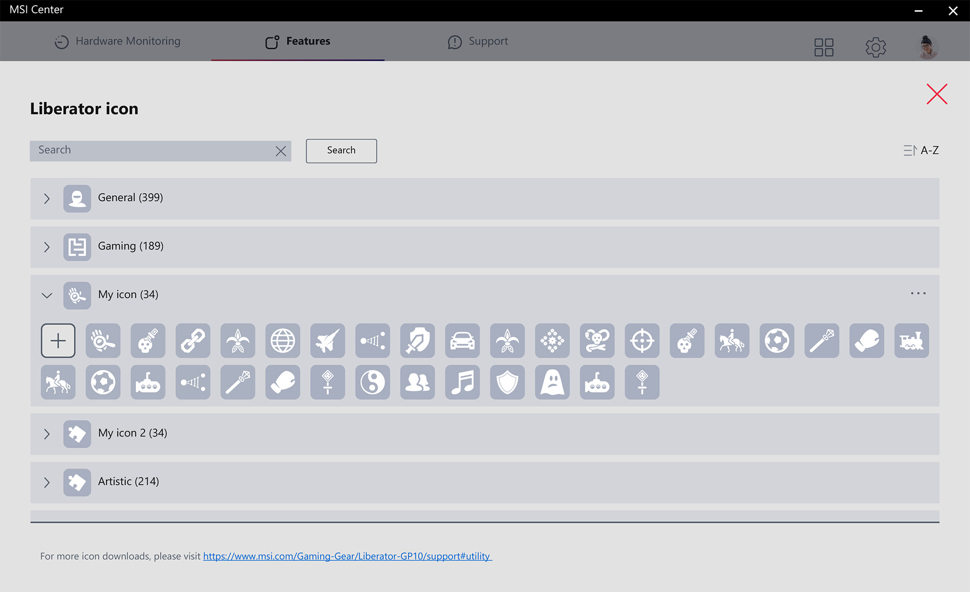Viewport: 970px width, 592px height.
Task: Choose the ghost icon
Action: (x=552, y=383)
